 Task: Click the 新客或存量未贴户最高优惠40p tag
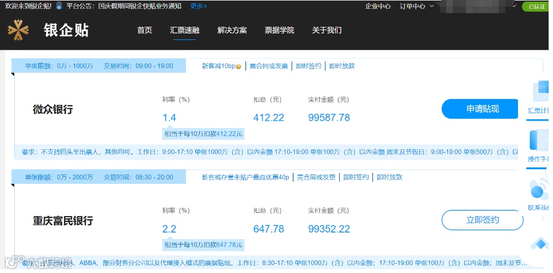click(246, 177)
